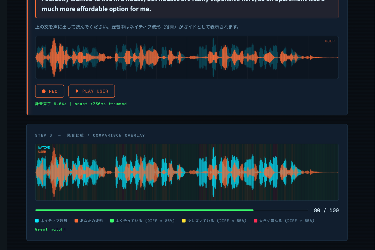This screenshot has height=250, width=375.
Task: Select the あなたの波形 legend label
Action: pos(91,221)
